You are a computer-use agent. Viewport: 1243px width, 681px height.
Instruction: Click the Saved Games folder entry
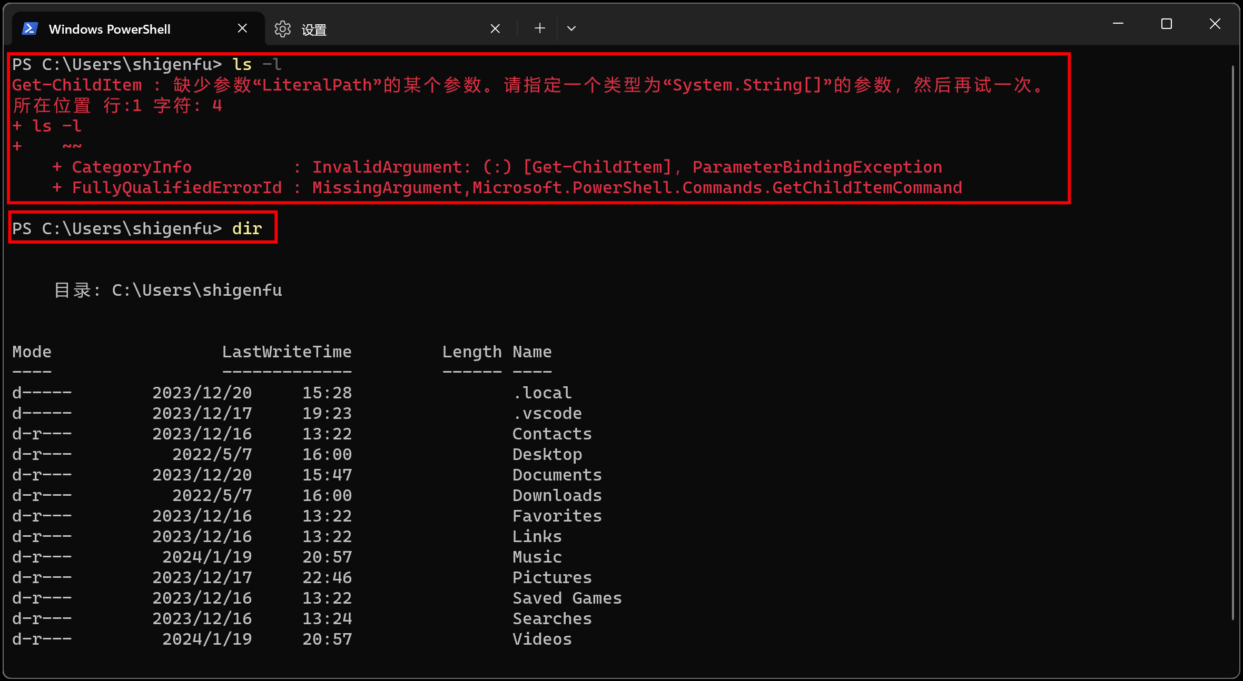point(567,597)
